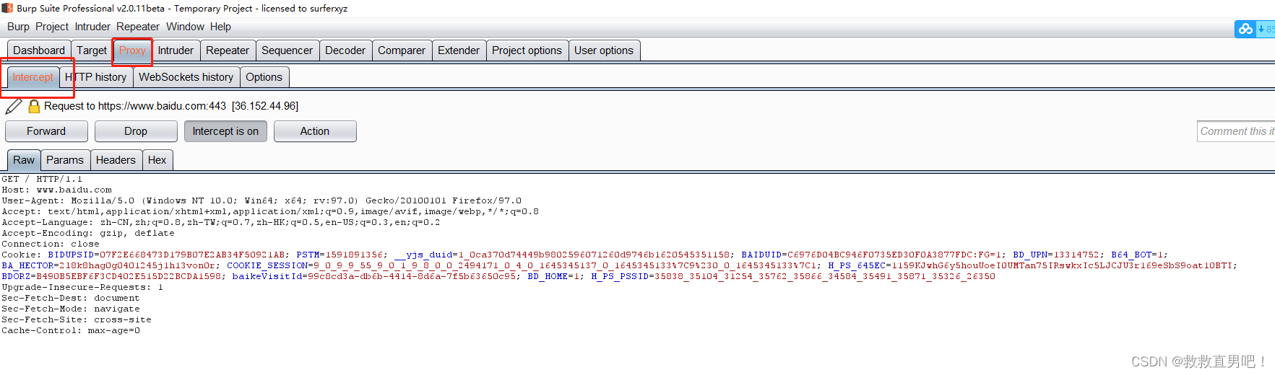Switch to the Target tab

tap(92, 50)
